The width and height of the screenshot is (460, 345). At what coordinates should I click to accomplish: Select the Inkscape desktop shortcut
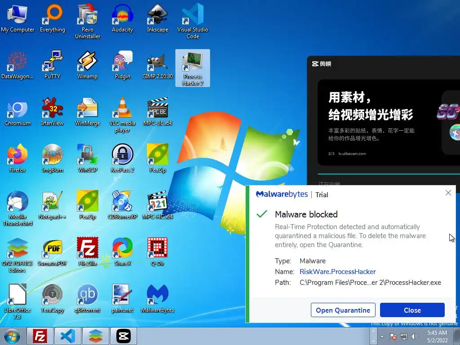158,18
